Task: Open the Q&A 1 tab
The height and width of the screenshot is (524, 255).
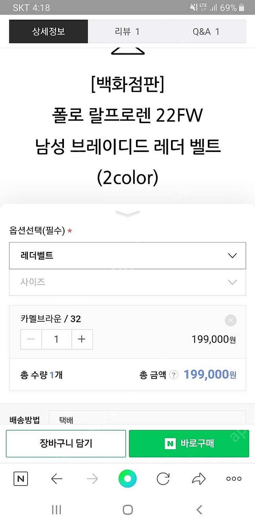Action: (x=206, y=32)
